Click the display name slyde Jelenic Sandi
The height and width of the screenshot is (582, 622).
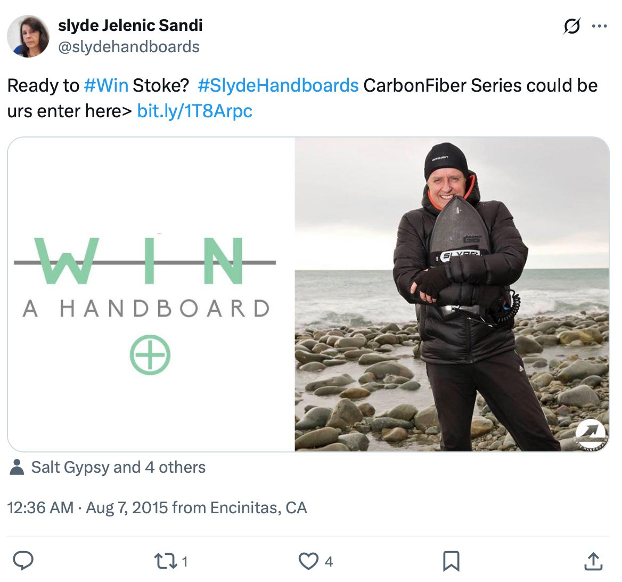[130, 25]
